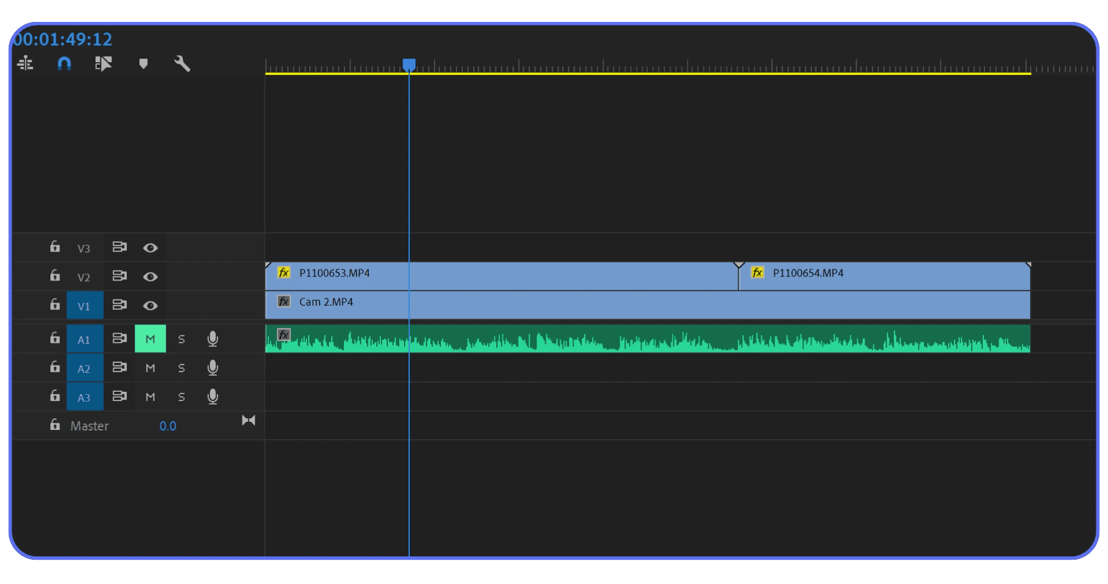Enable the V2 track targeting button
The width and height of the screenshot is (1108, 584).
(x=84, y=277)
